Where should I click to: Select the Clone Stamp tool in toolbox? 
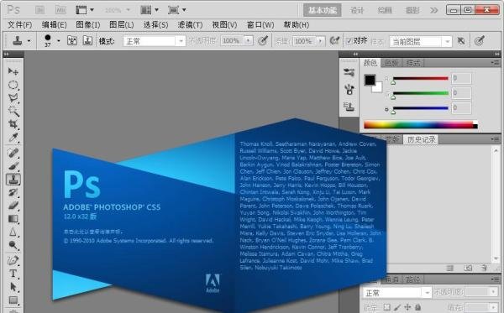[13, 179]
